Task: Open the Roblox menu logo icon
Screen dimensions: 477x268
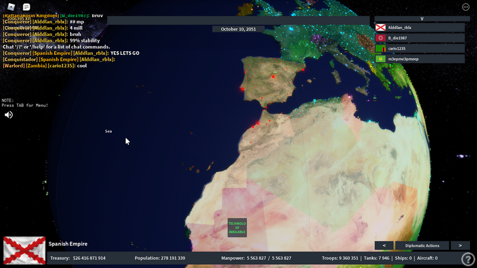Action: point(11,7)
